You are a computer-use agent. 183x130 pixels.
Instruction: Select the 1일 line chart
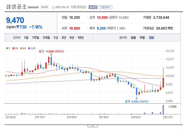click(26, 38)
